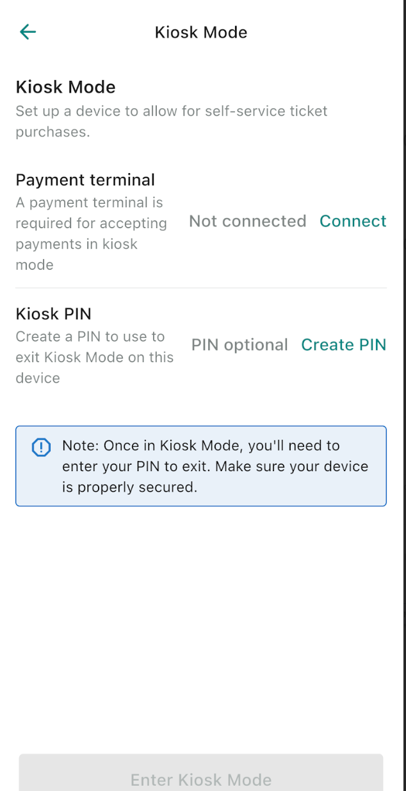Viewport: 406px width, 791px height.
Task: Click "exit Kiosk Mode on this" description line
Action: point(95,358)
